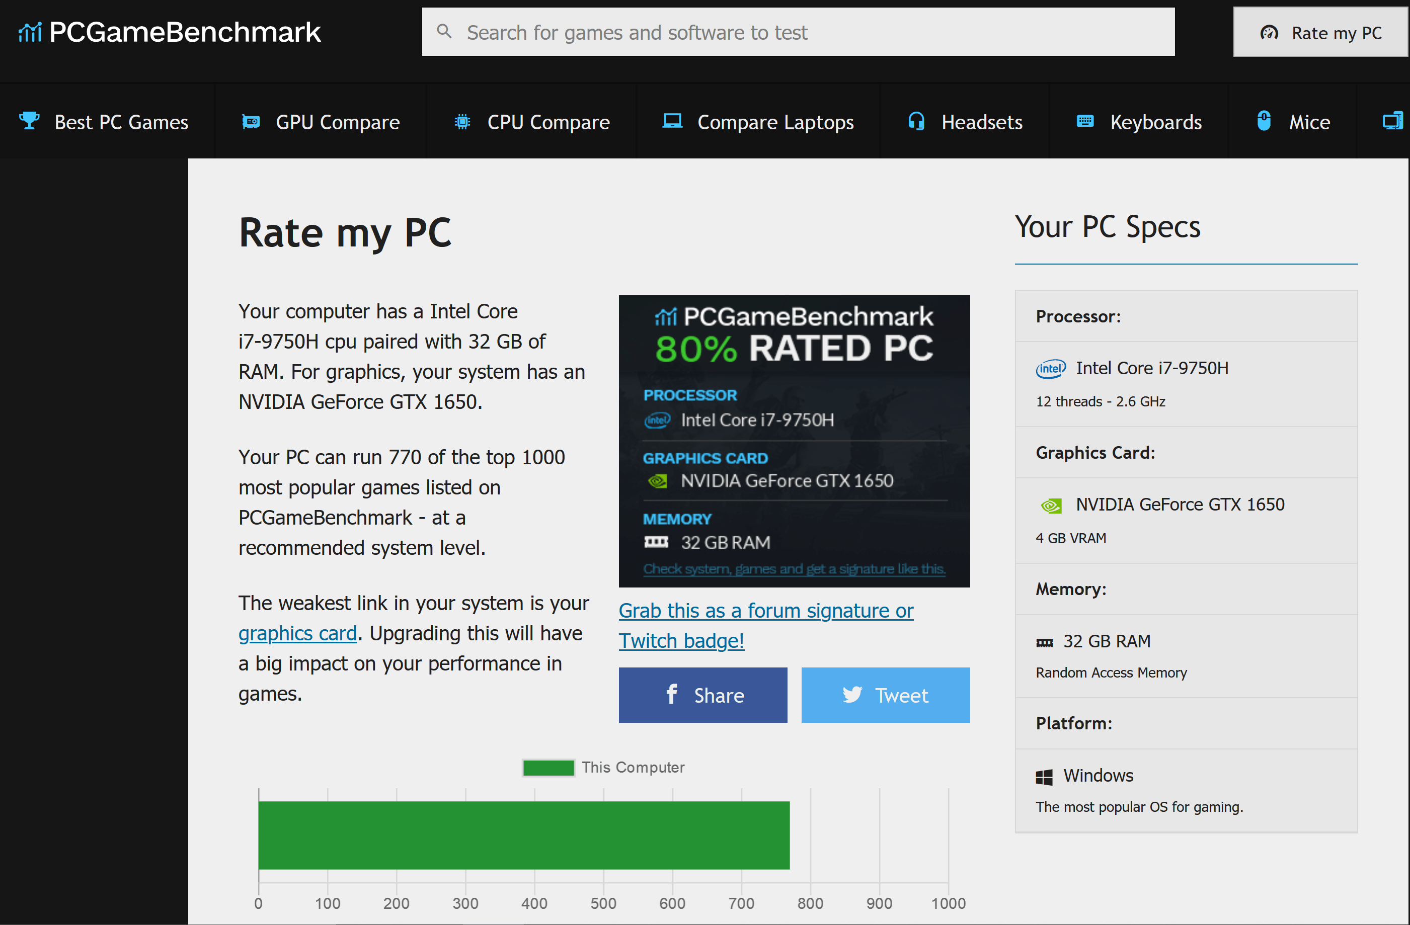
Task: Share the rating on Facebook
Action: coord(702,695)
